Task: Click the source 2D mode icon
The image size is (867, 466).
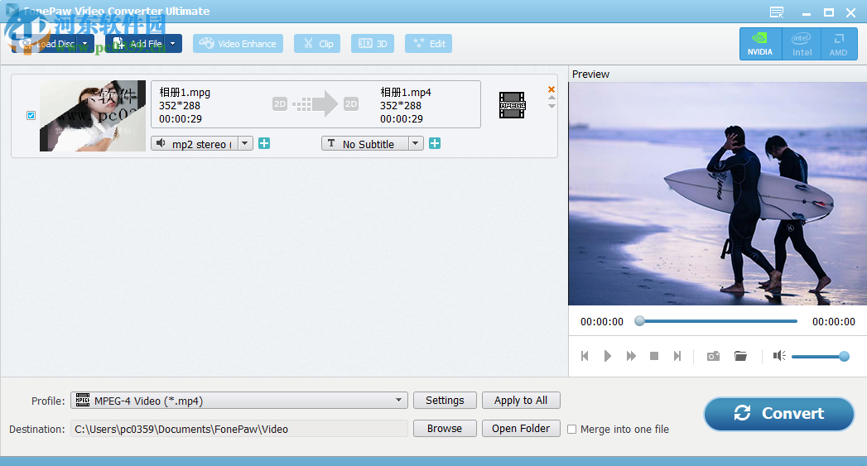Action: [281, 104]
